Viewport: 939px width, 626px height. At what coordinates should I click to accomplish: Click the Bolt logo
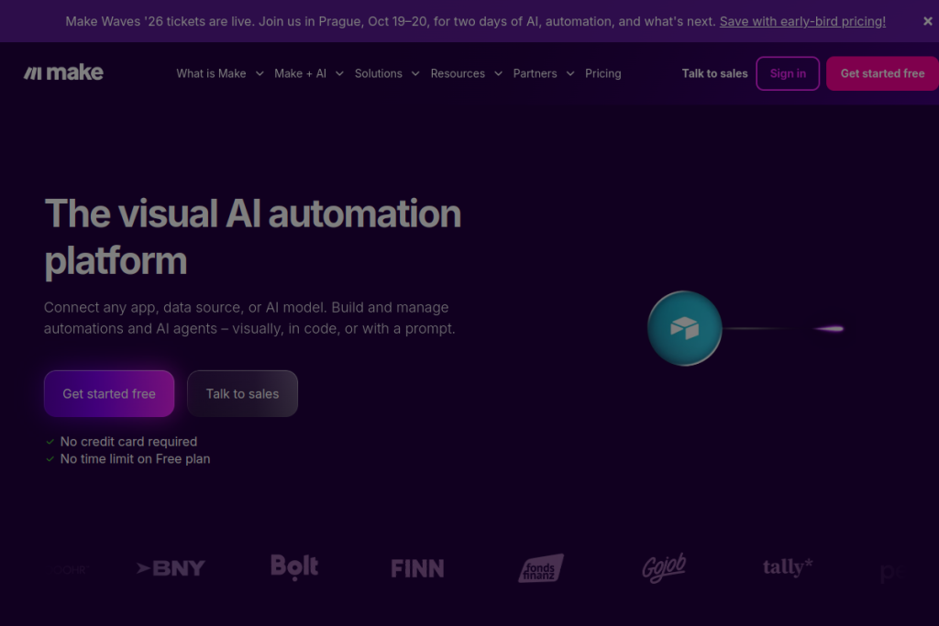tap(294, 567)
